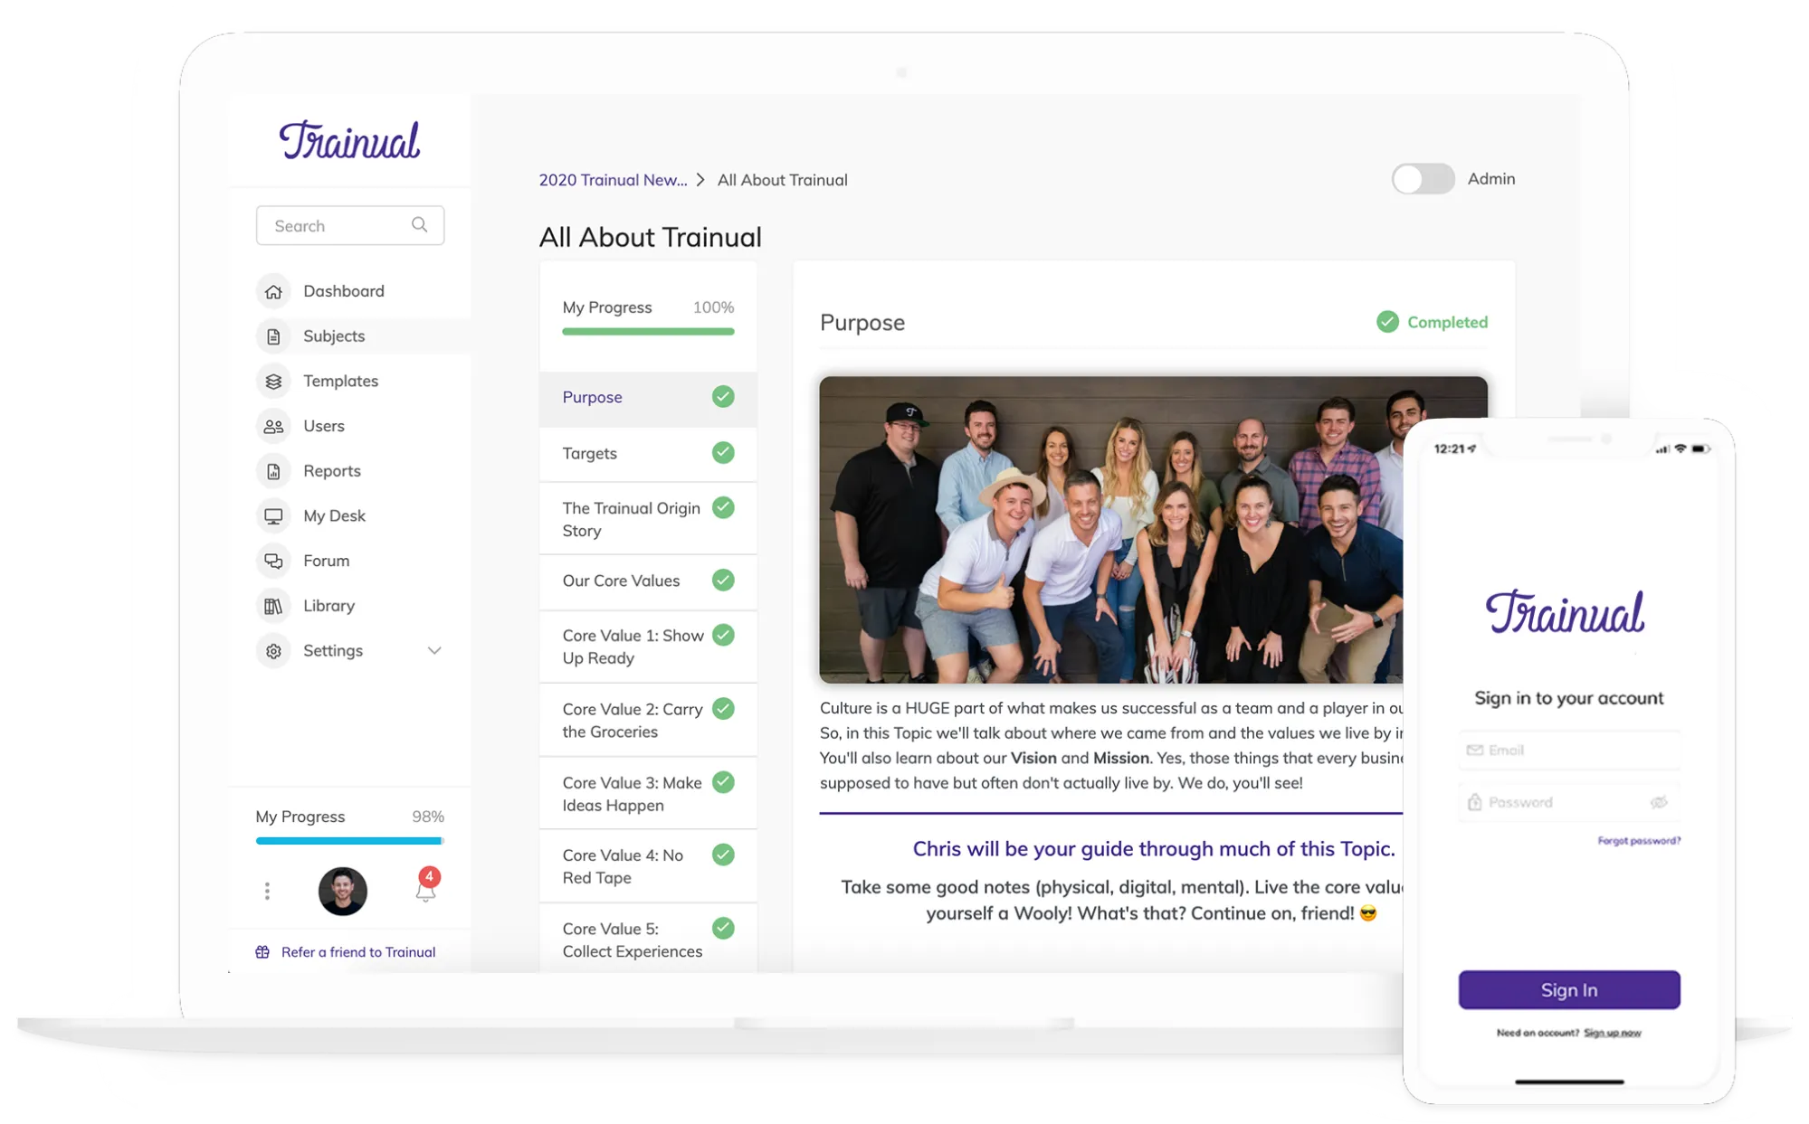Click the Subjects document icon

(273, 336)
